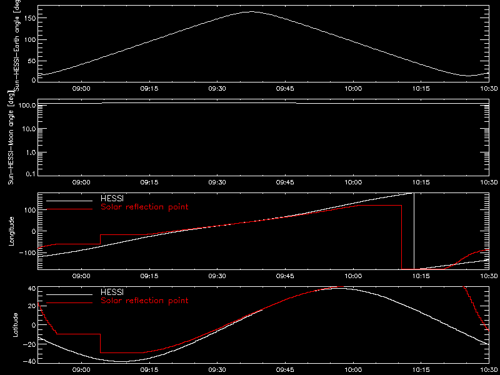Click the 100.0 tick on Moon angle axis
Screen dimensions: 500x375
pyautogui.click(x=27, y=105)
